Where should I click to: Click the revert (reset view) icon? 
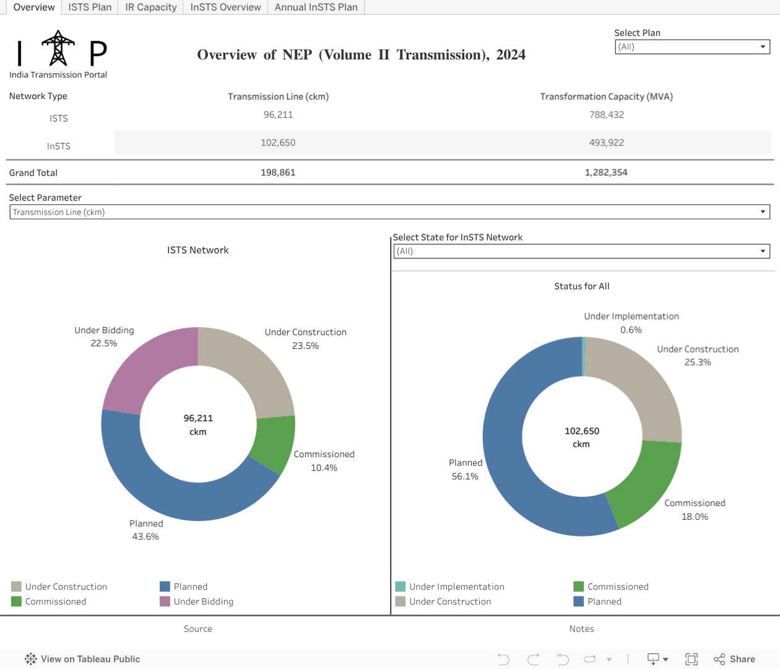[562, 659]
